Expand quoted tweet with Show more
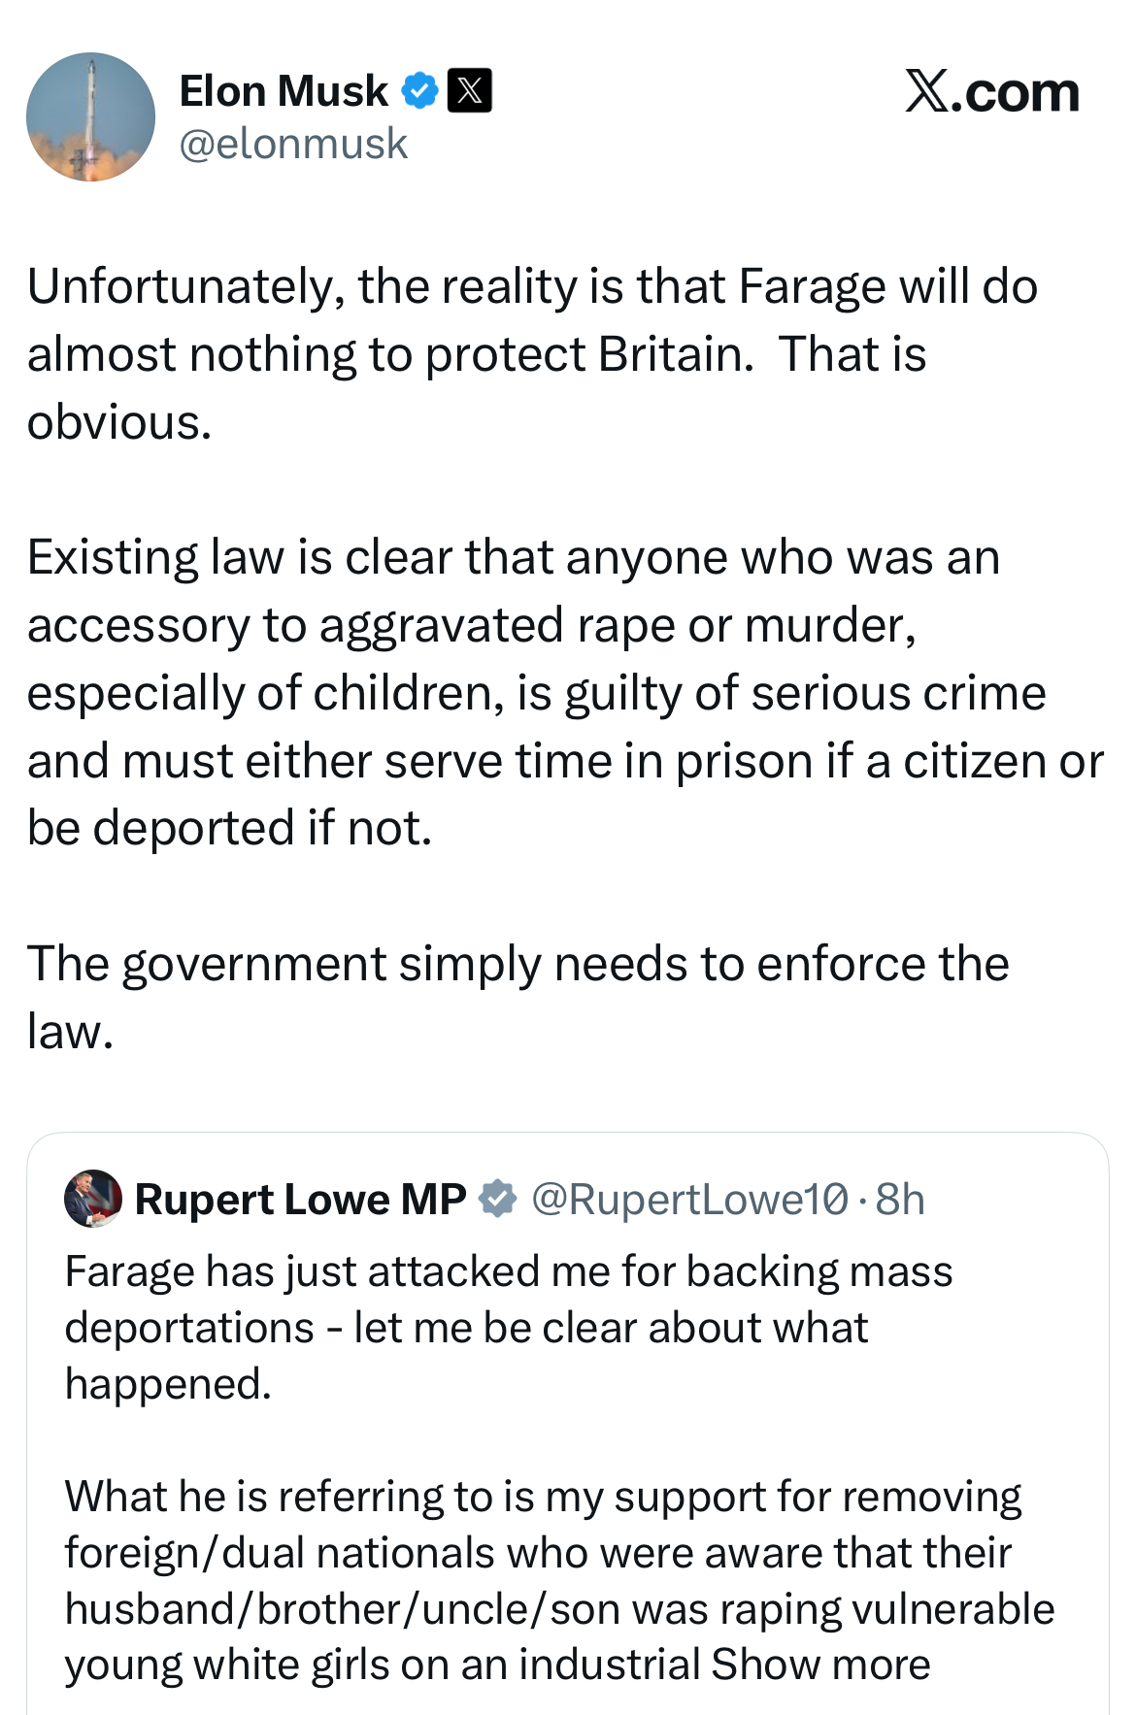The width and height of the screenshot is (1136, 1715). tap(820, 1665)
